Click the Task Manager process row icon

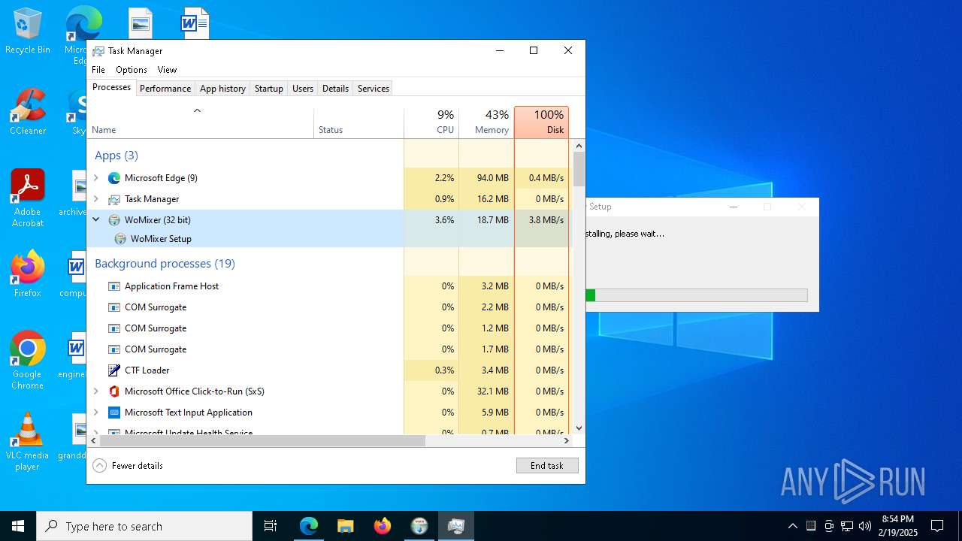click(x=114, y=199)
